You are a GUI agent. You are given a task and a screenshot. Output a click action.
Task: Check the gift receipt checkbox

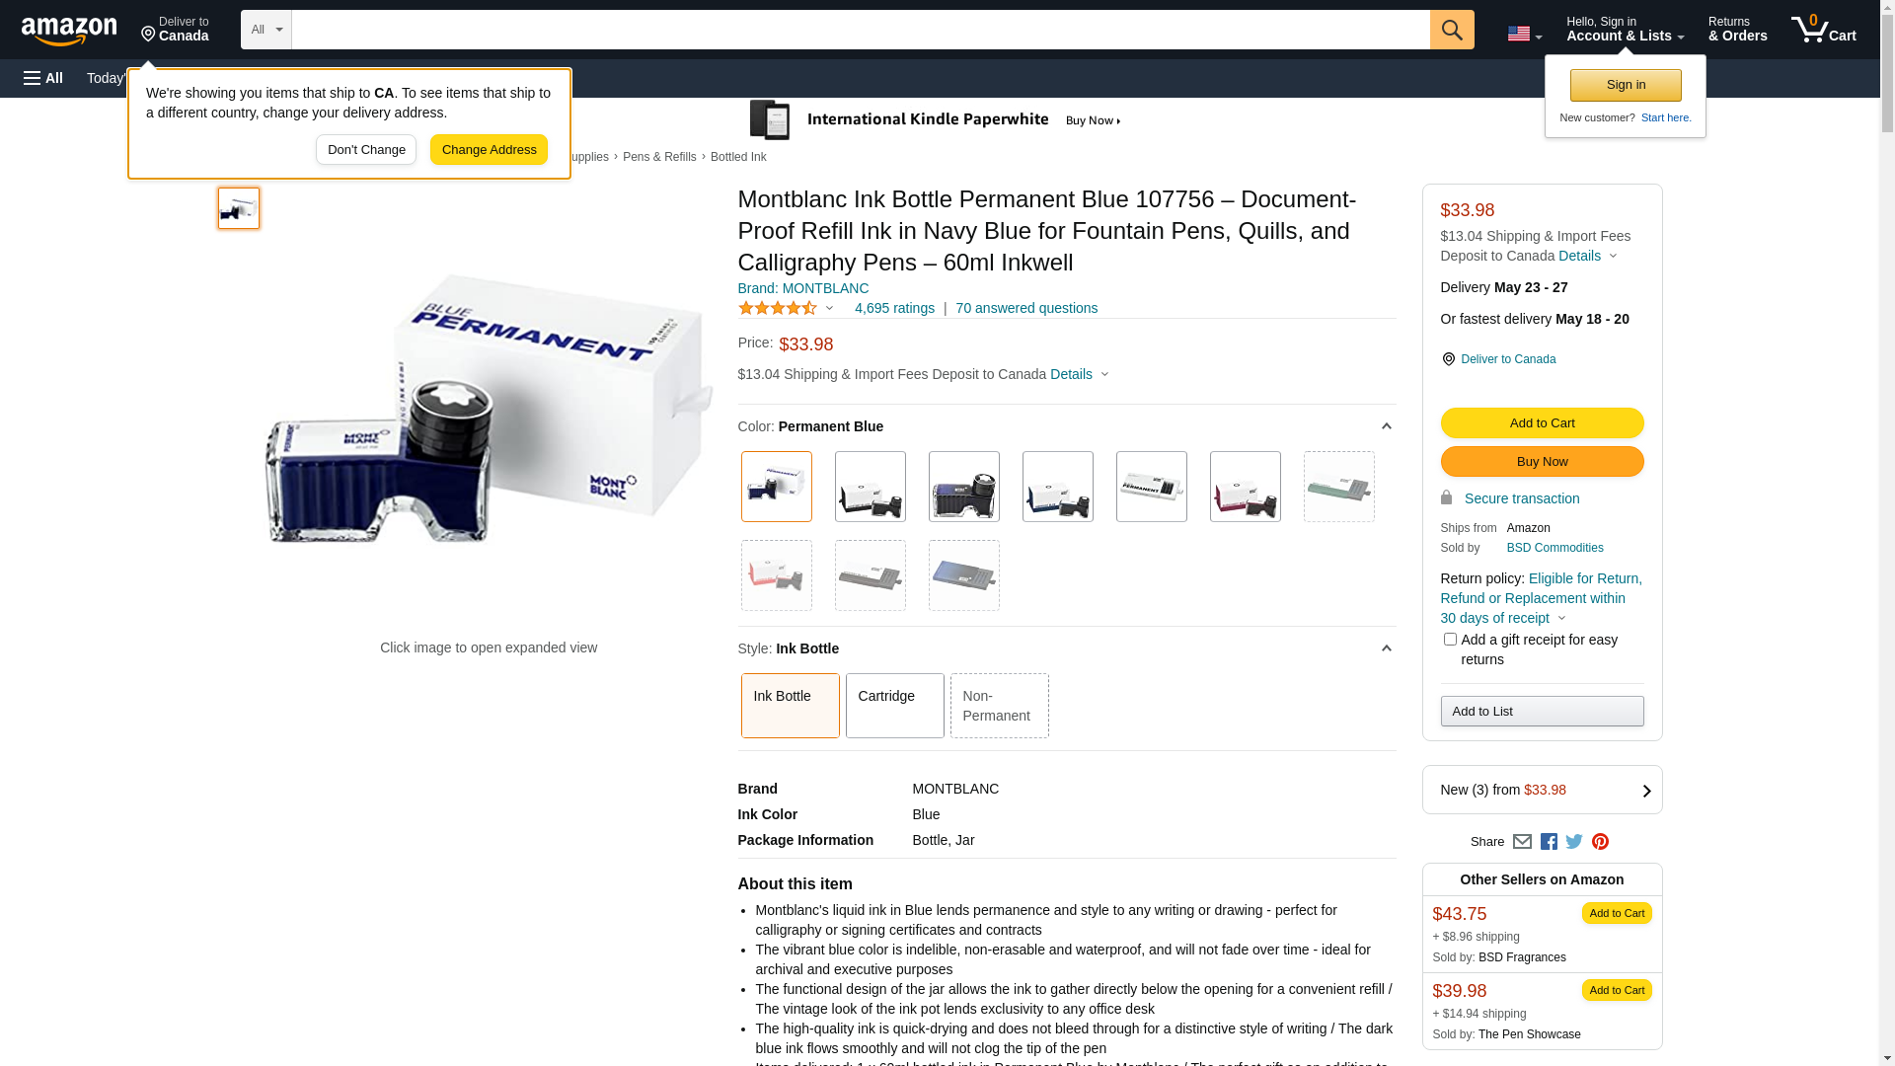click(1450, 640)
